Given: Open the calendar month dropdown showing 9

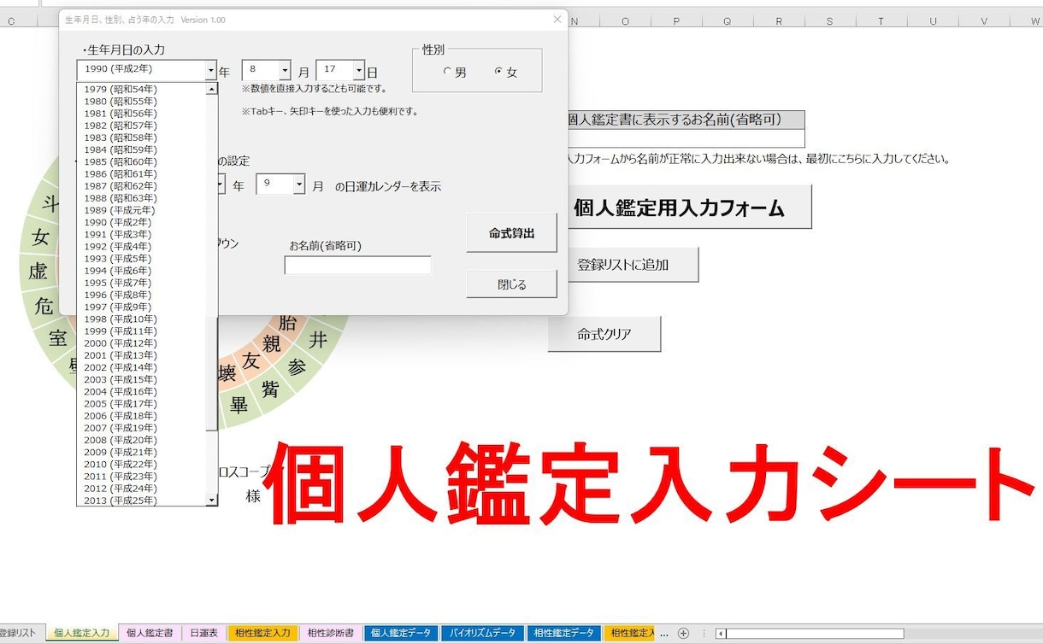Looking at the screenshot, I should point(299,184).
